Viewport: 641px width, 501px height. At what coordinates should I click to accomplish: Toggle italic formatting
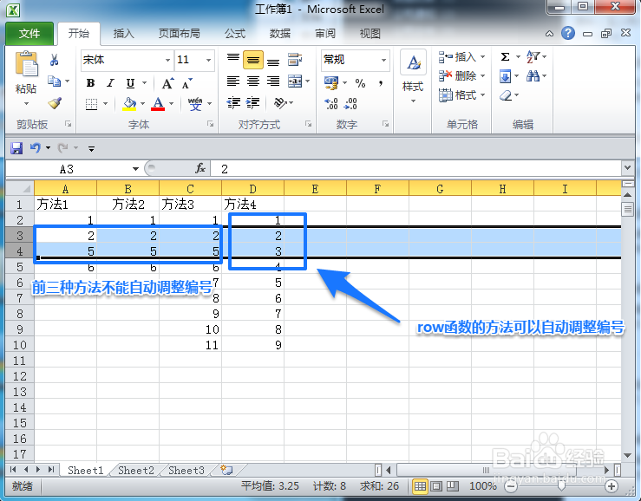[x=110, y=83]
